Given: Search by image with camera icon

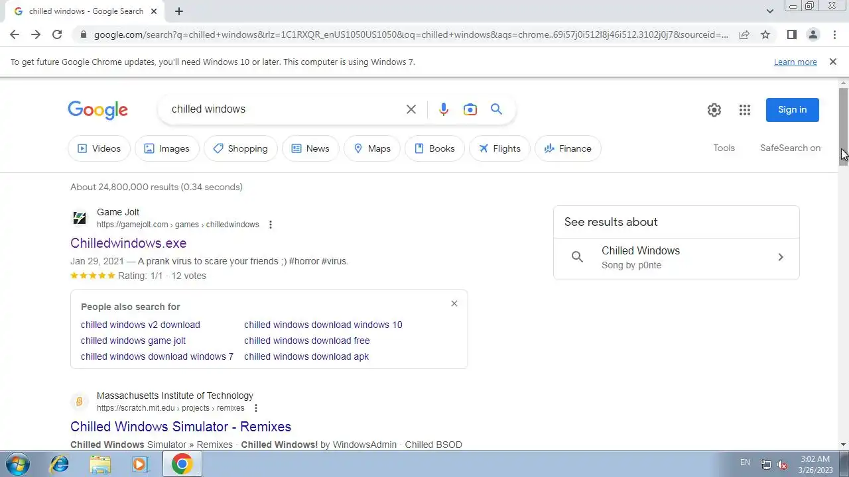Looking at the screenshot, I should coord(470,109).
